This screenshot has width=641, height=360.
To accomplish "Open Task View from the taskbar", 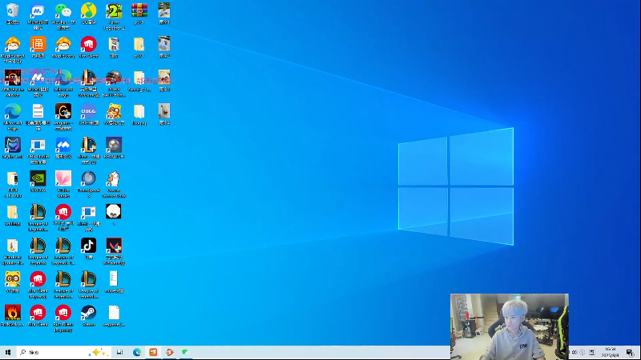I will tap(119, 352).
